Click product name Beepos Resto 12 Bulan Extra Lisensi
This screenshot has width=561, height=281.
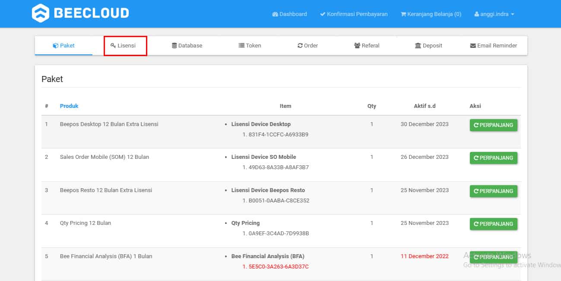[106, 190]
